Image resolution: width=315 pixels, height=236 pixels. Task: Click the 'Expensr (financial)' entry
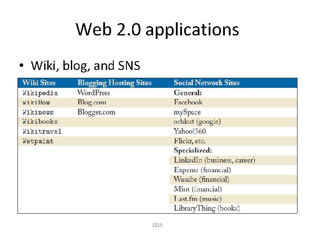pyautogui.click(x=202, y=170)
